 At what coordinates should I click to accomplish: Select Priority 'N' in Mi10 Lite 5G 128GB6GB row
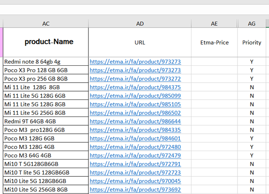click(x=252, y=181)
